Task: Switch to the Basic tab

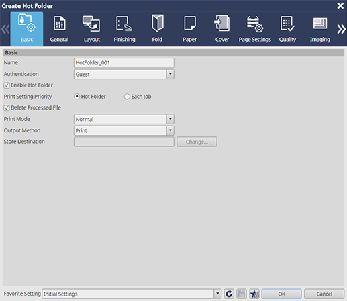Action: click(x=27, y=29)
